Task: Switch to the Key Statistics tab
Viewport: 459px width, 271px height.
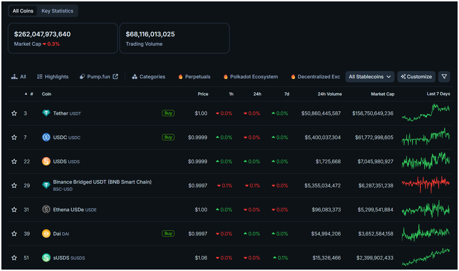Action: [x=57, y=11]
